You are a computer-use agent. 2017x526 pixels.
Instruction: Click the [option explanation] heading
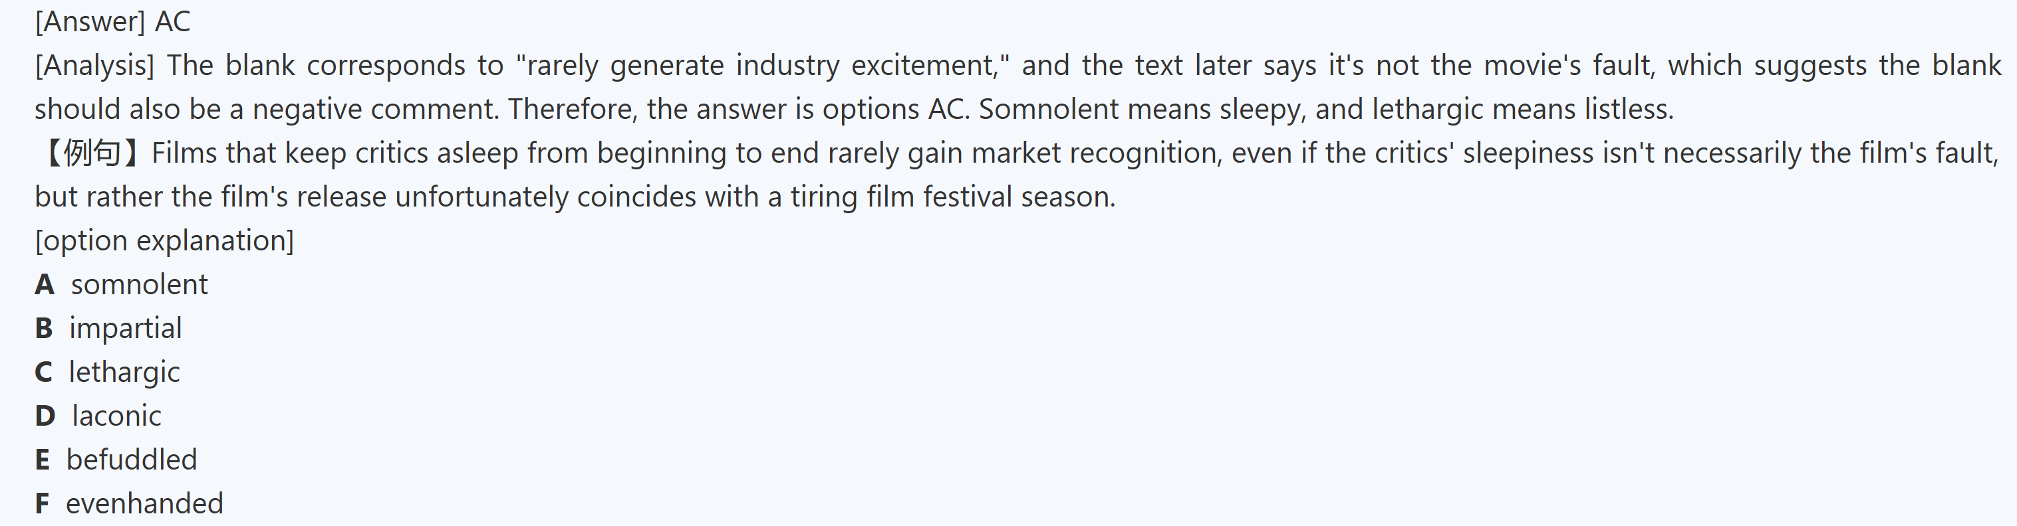[x=164, y=240]
